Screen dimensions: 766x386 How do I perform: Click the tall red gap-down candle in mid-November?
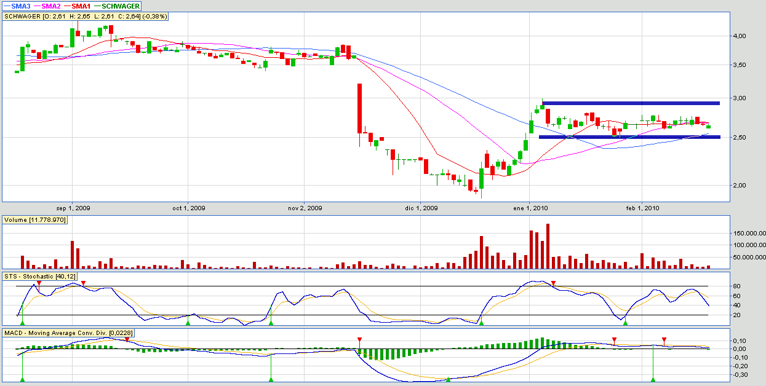pyautogui.click(x=359, y=108)
